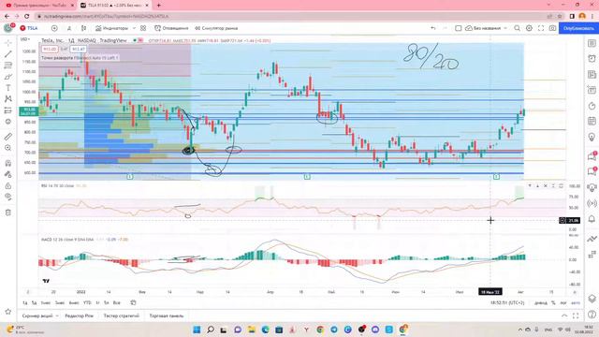Open the Редактор Pine tab
The width and height of the screenshot is (599, 337).
coord(79,316)
